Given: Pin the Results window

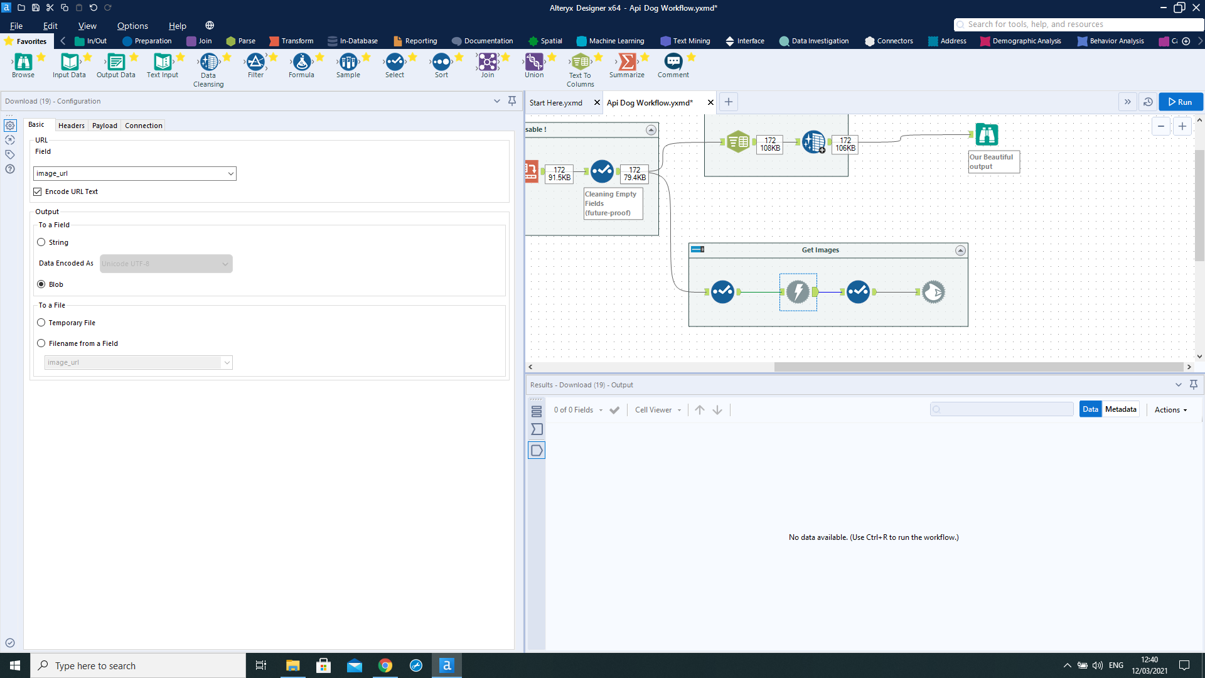Looking at the screenshot, I should (x=1194, y=385).
